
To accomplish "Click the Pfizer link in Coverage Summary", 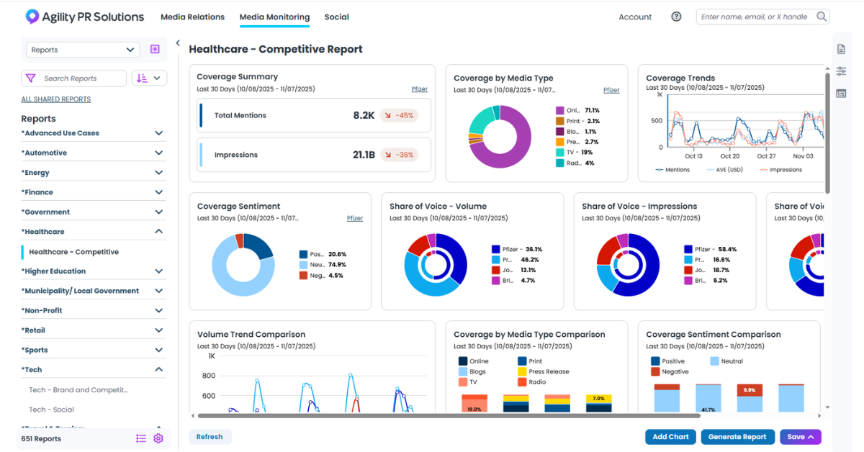I will click(419, 89).
